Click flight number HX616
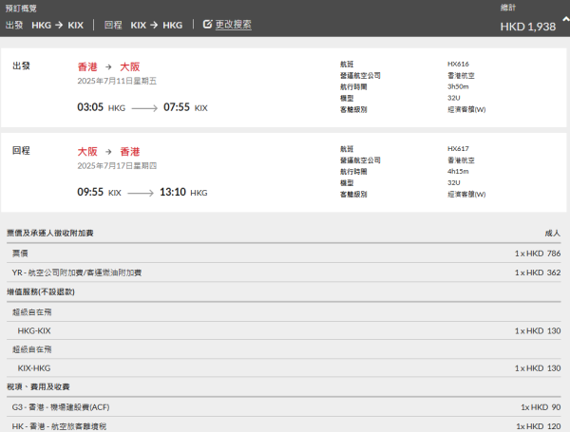The width and height of the screenshot is (570, 432). 458,64
